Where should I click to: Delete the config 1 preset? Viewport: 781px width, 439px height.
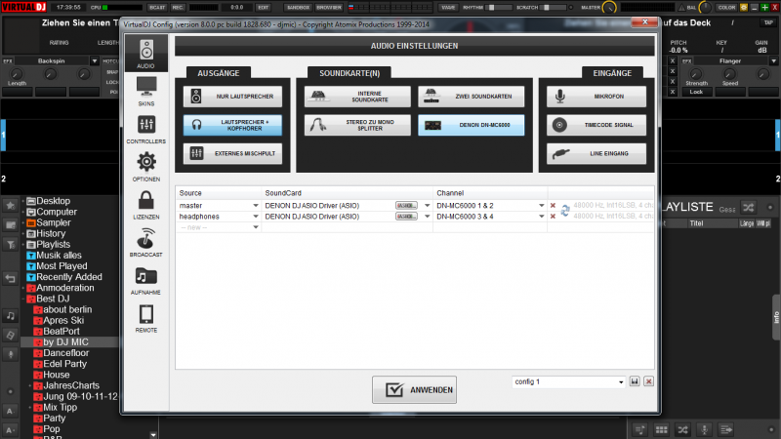(x=648, y=381)
